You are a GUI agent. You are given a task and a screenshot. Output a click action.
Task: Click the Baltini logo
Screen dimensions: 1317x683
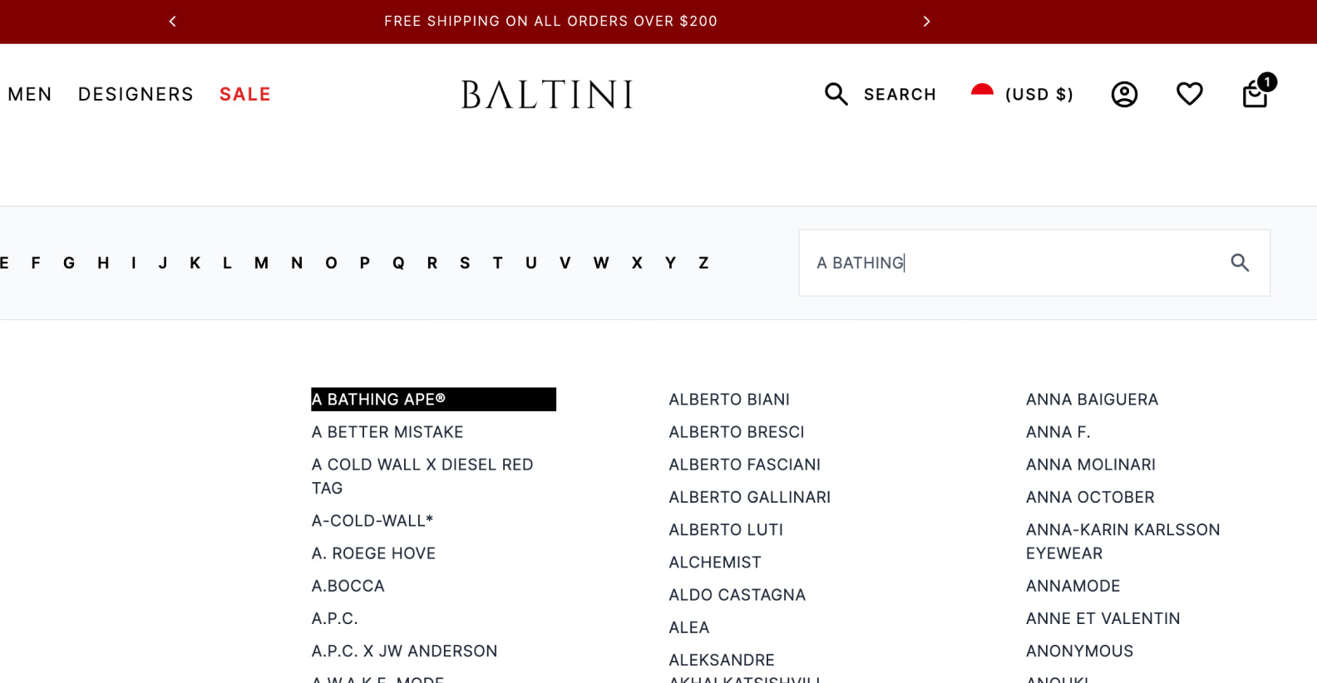[547, 95]
